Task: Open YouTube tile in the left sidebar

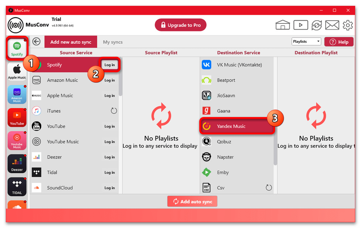Action: (17, 117)
